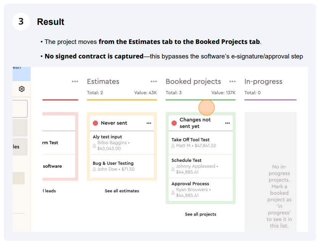Open Changes not sent yet options menu

[228, 123]
